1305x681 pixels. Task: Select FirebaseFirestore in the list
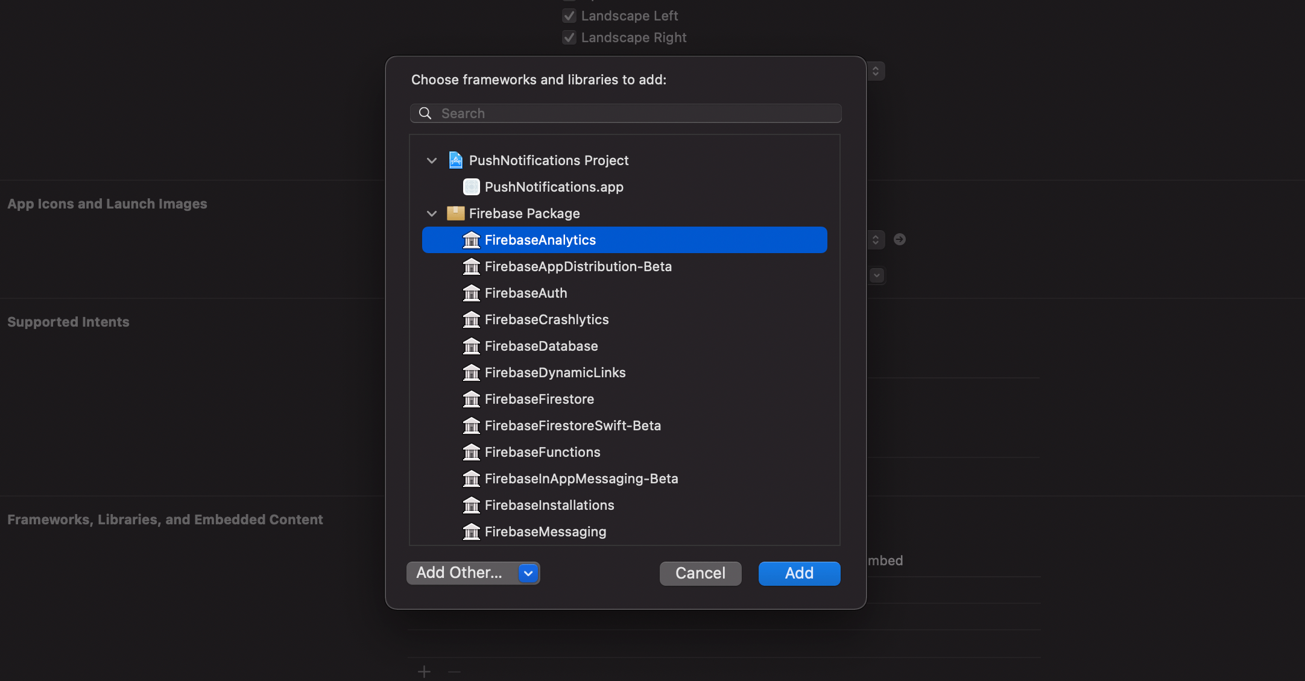(539, 399)
